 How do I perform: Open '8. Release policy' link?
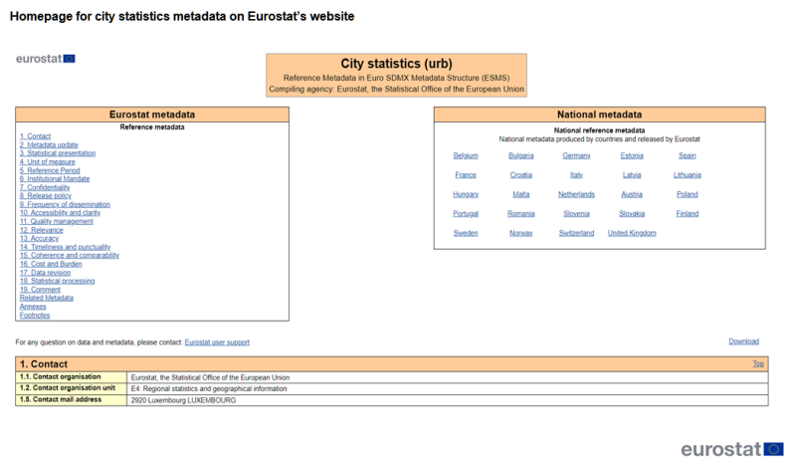click(46, 195)
